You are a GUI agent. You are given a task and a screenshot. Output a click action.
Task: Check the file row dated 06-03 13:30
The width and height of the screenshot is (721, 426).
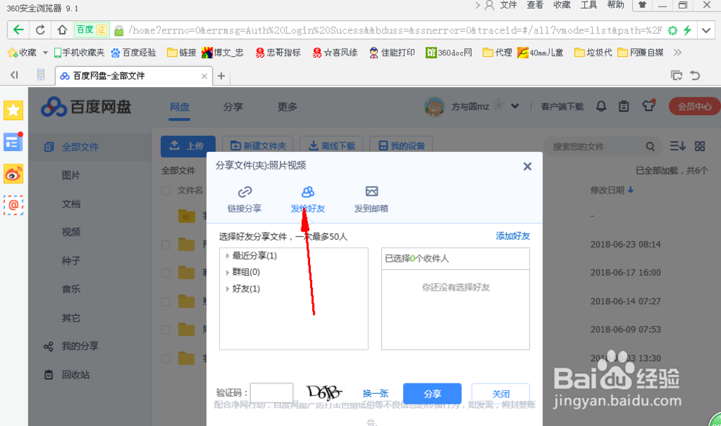coord(166,358)
